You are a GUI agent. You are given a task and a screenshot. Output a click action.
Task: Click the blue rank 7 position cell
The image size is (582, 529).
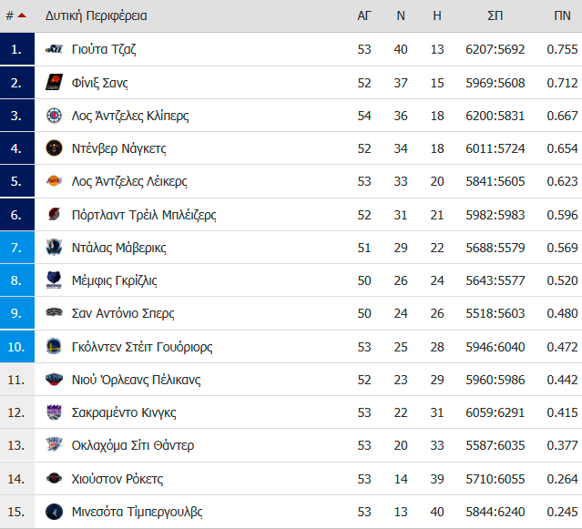(17, 248)
